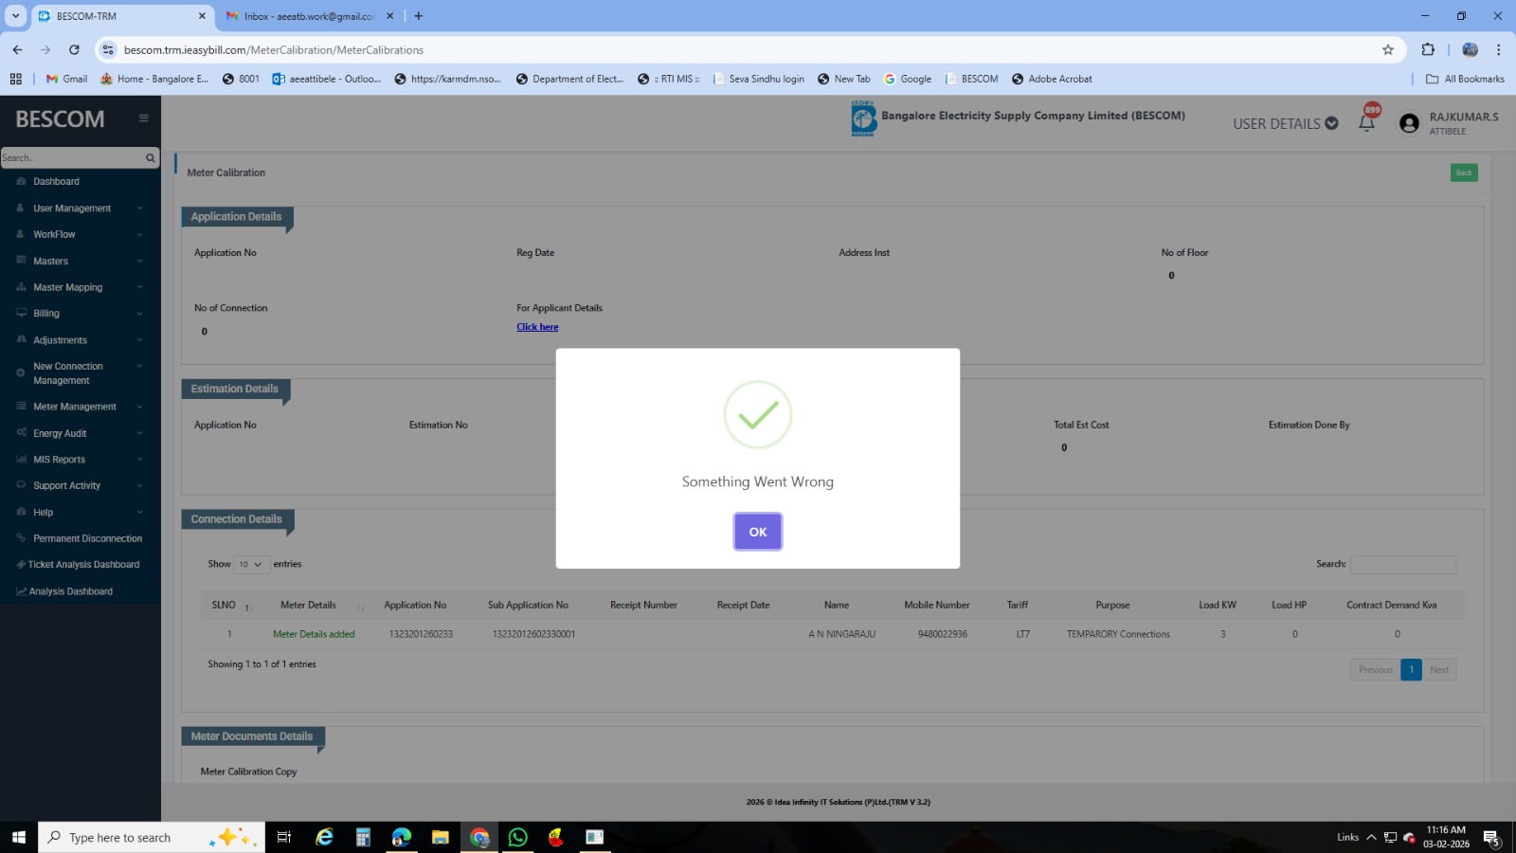This screenshot has width=1516, height=853.
Task: Click the sidebar search magnifier icon
Action: click(150, 158)
